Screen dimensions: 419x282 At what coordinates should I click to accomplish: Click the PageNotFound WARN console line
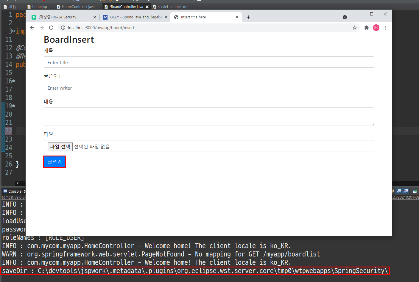161,254
